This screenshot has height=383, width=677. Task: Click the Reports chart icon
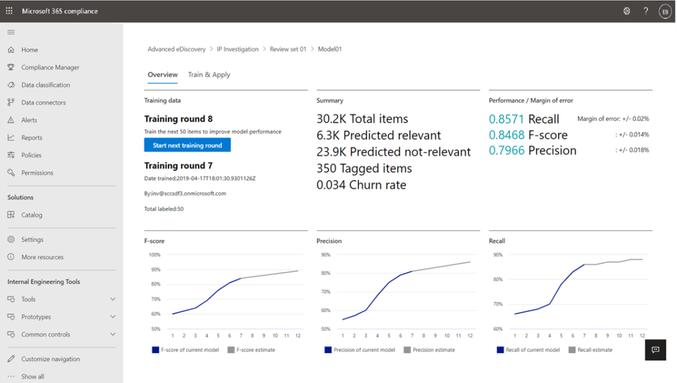[11, 138]
